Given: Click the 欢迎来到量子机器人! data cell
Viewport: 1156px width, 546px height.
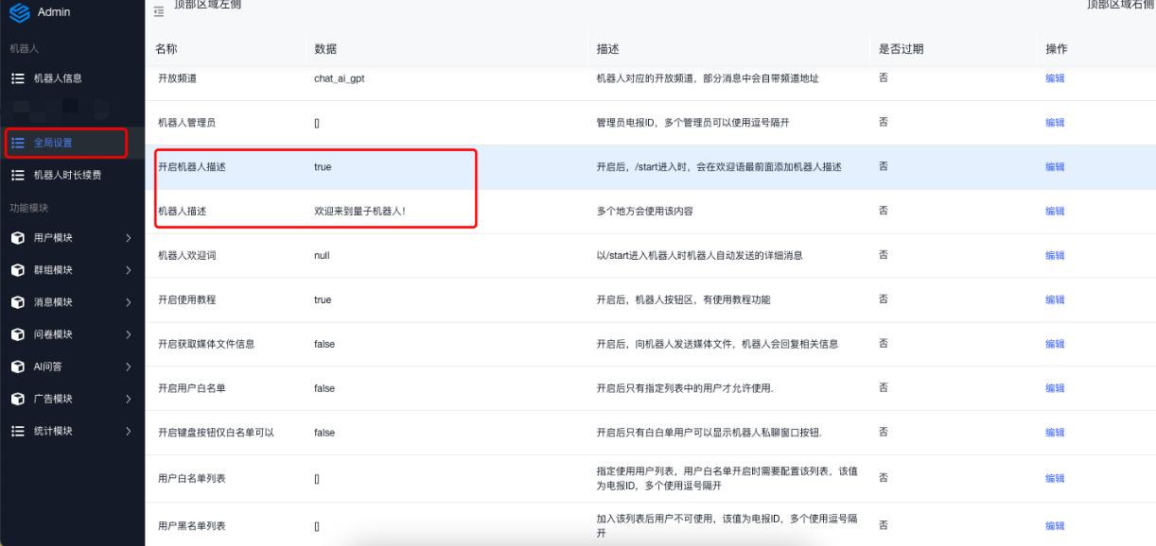Looking at the screenshot, I should point(359,212).
